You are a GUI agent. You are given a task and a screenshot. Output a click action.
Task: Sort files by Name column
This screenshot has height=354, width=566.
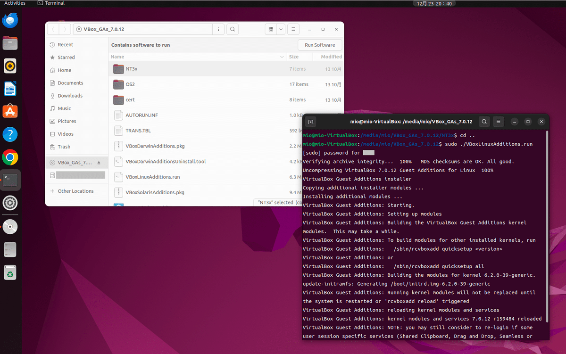(x=197, y=57)
